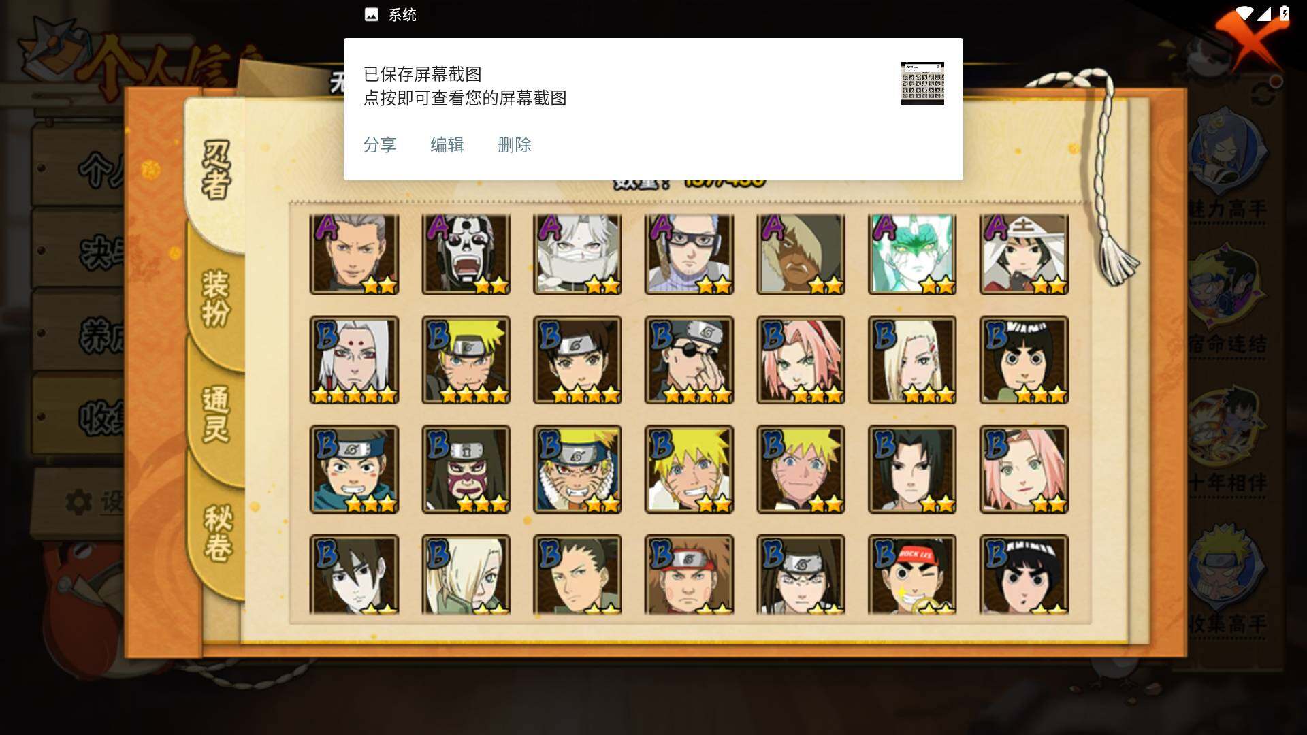Choose the A-rank glowing green face ninja
This screenshot has height=735, width=1307.
click(x=912, y=254)
